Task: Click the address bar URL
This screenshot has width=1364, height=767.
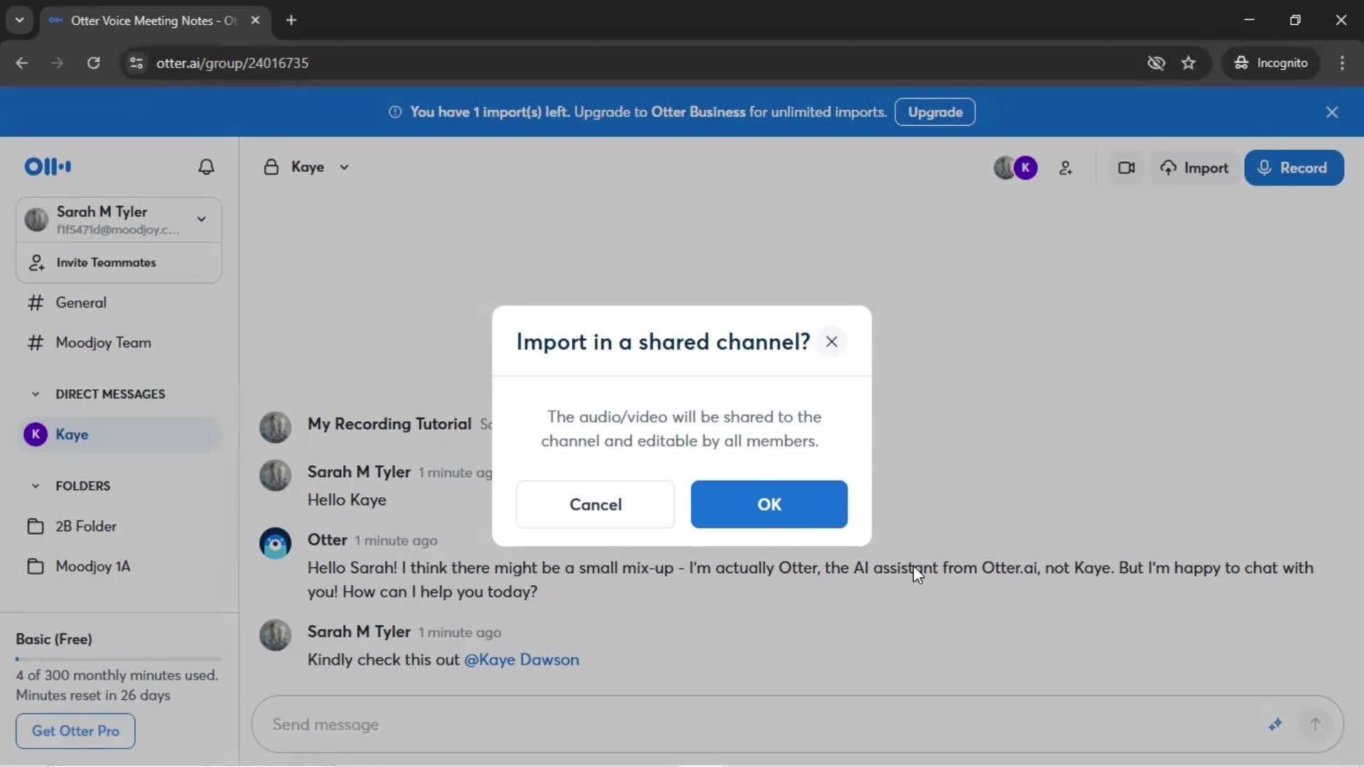Action: click(x=232, y=63)
